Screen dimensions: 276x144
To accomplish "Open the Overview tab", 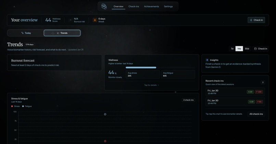I will click(118, 6).
